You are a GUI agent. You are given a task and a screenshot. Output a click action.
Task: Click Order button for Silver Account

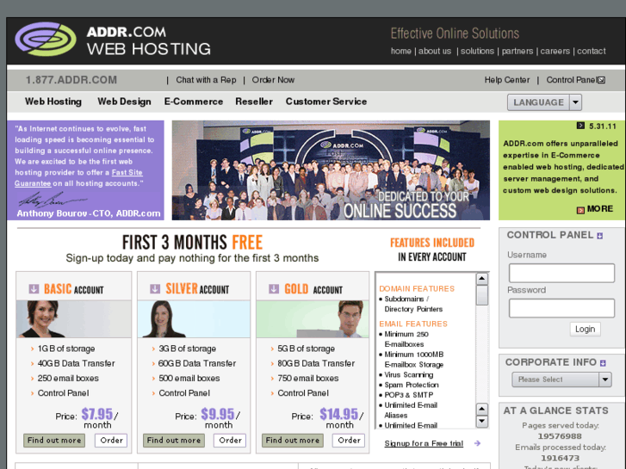(230, 441)
